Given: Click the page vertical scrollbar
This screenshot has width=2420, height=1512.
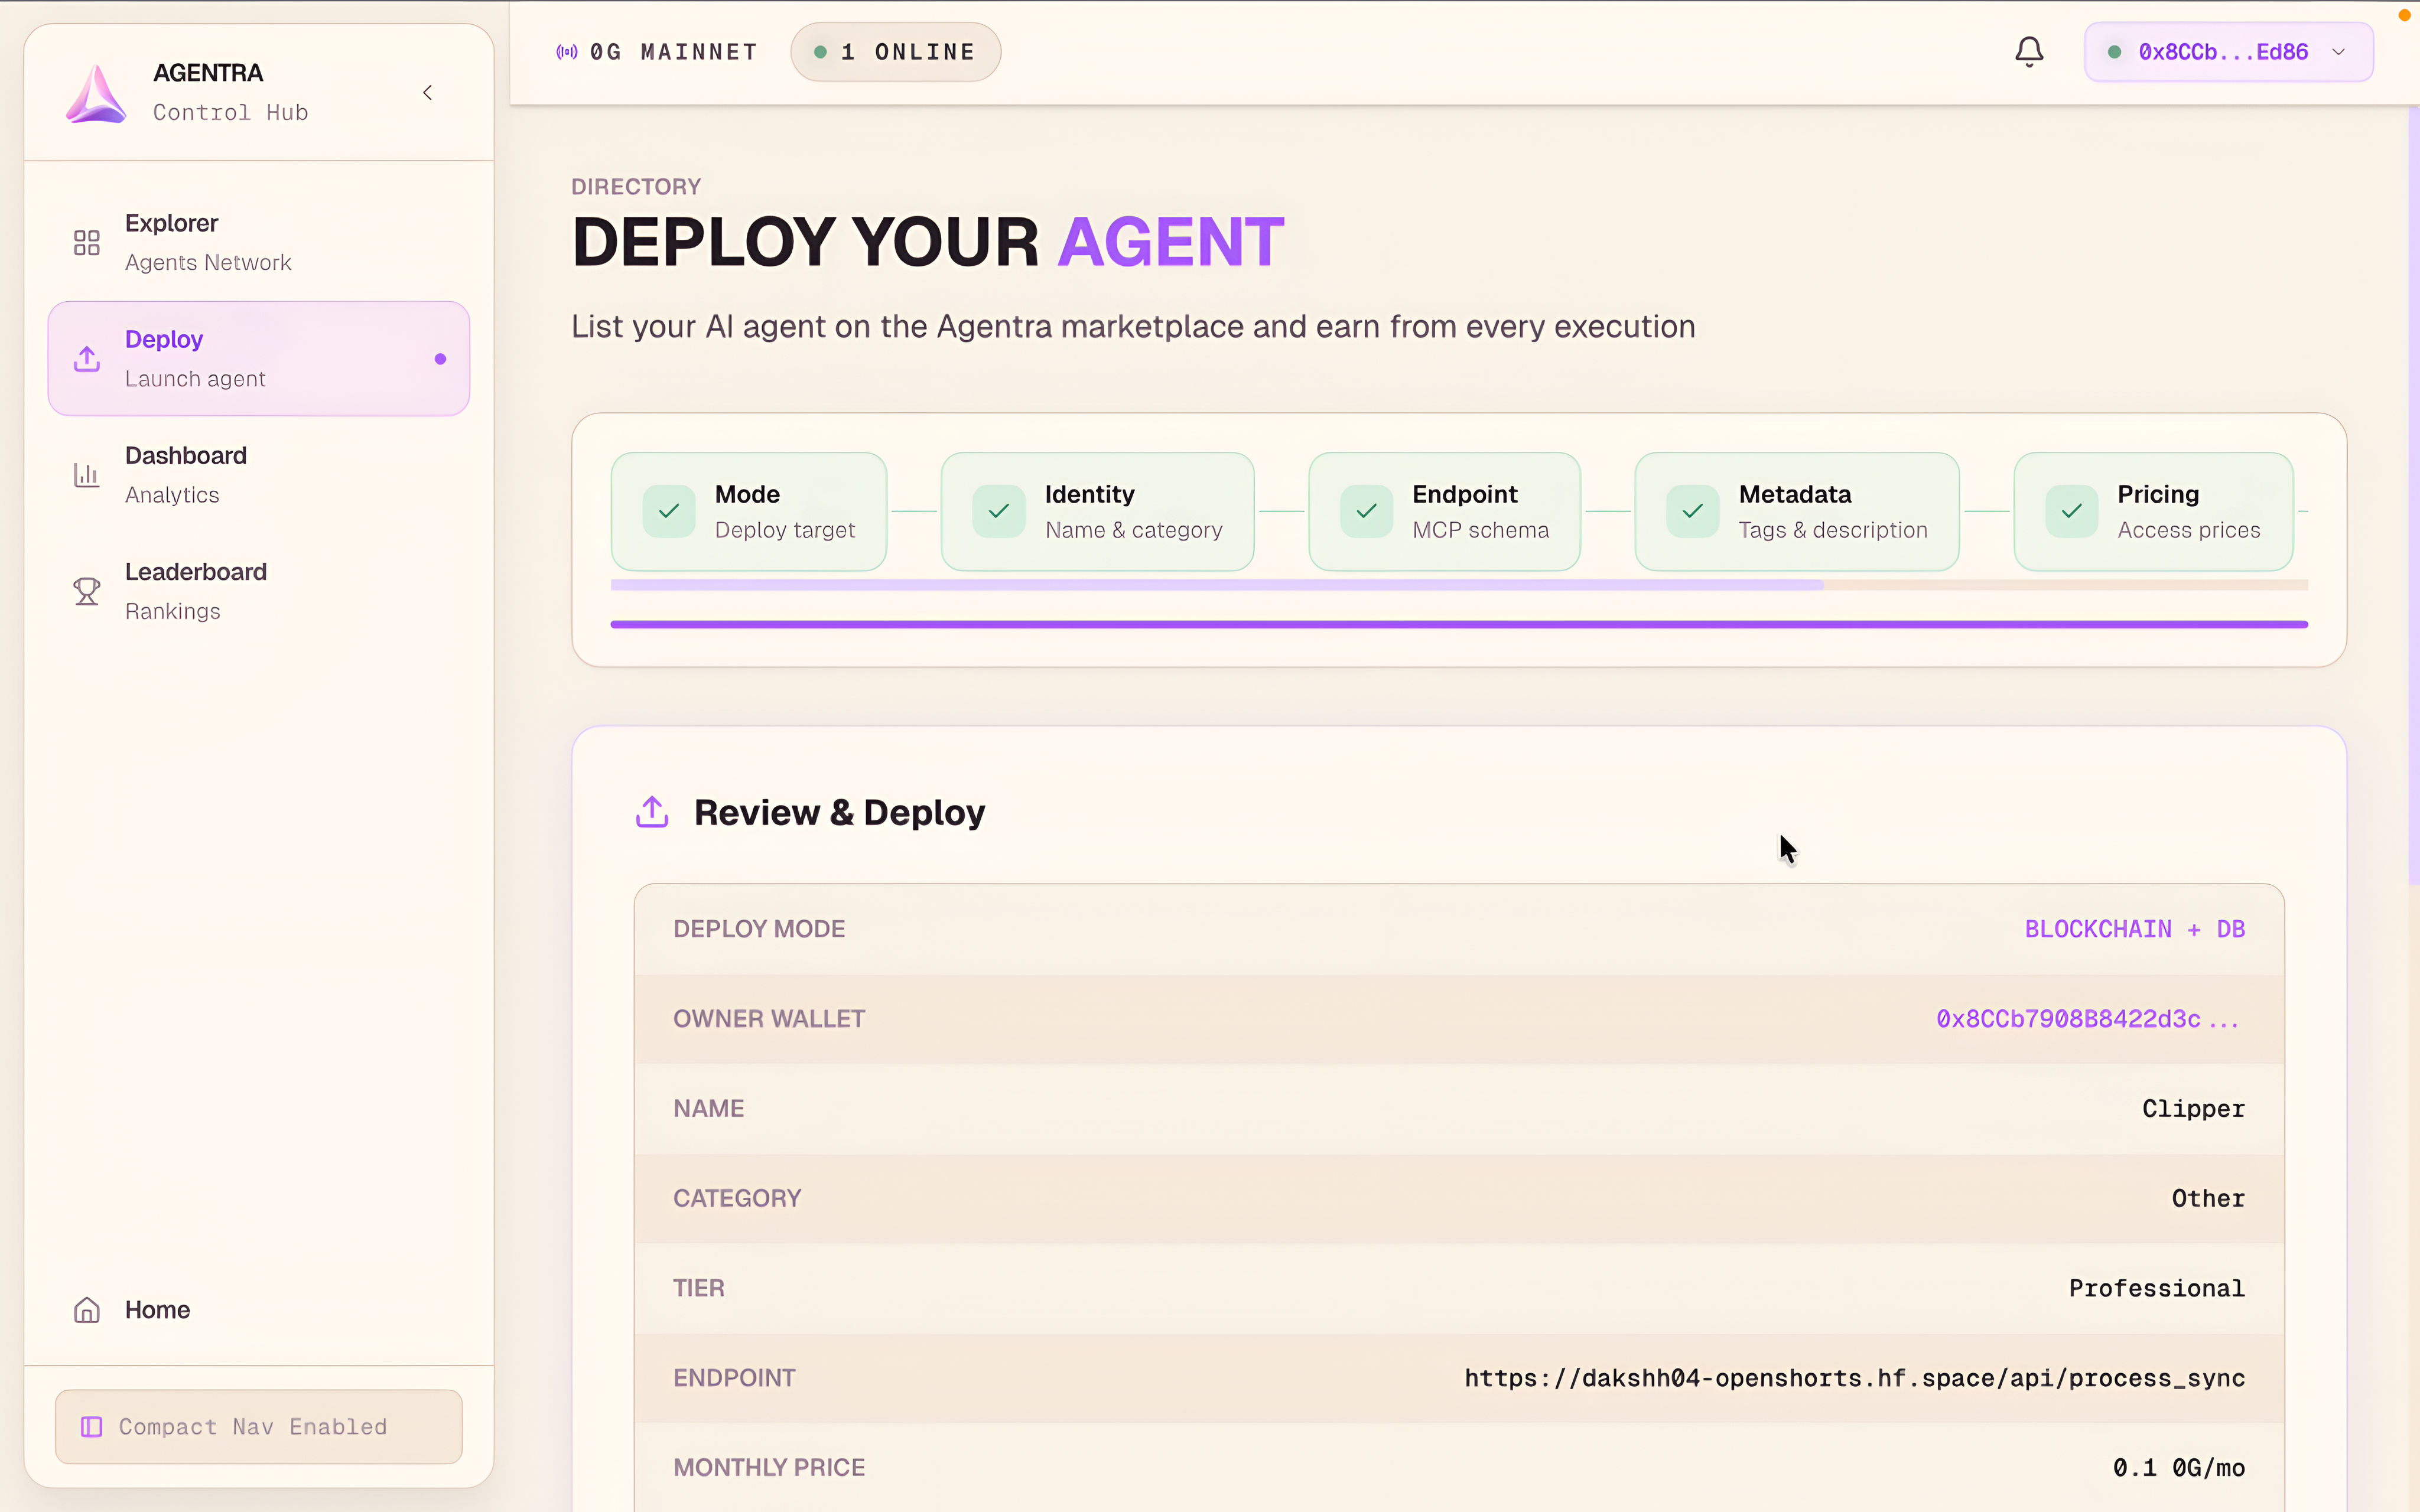Looking at the screenshot, I should tap(2413, 497).
